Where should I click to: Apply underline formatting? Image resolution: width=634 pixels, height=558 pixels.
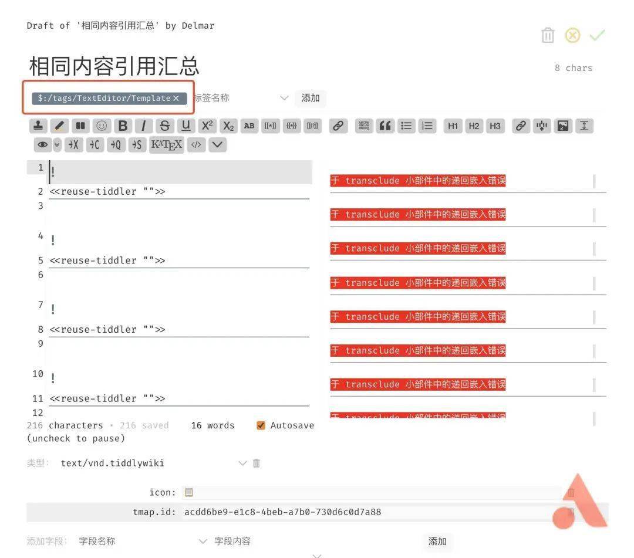186,126
